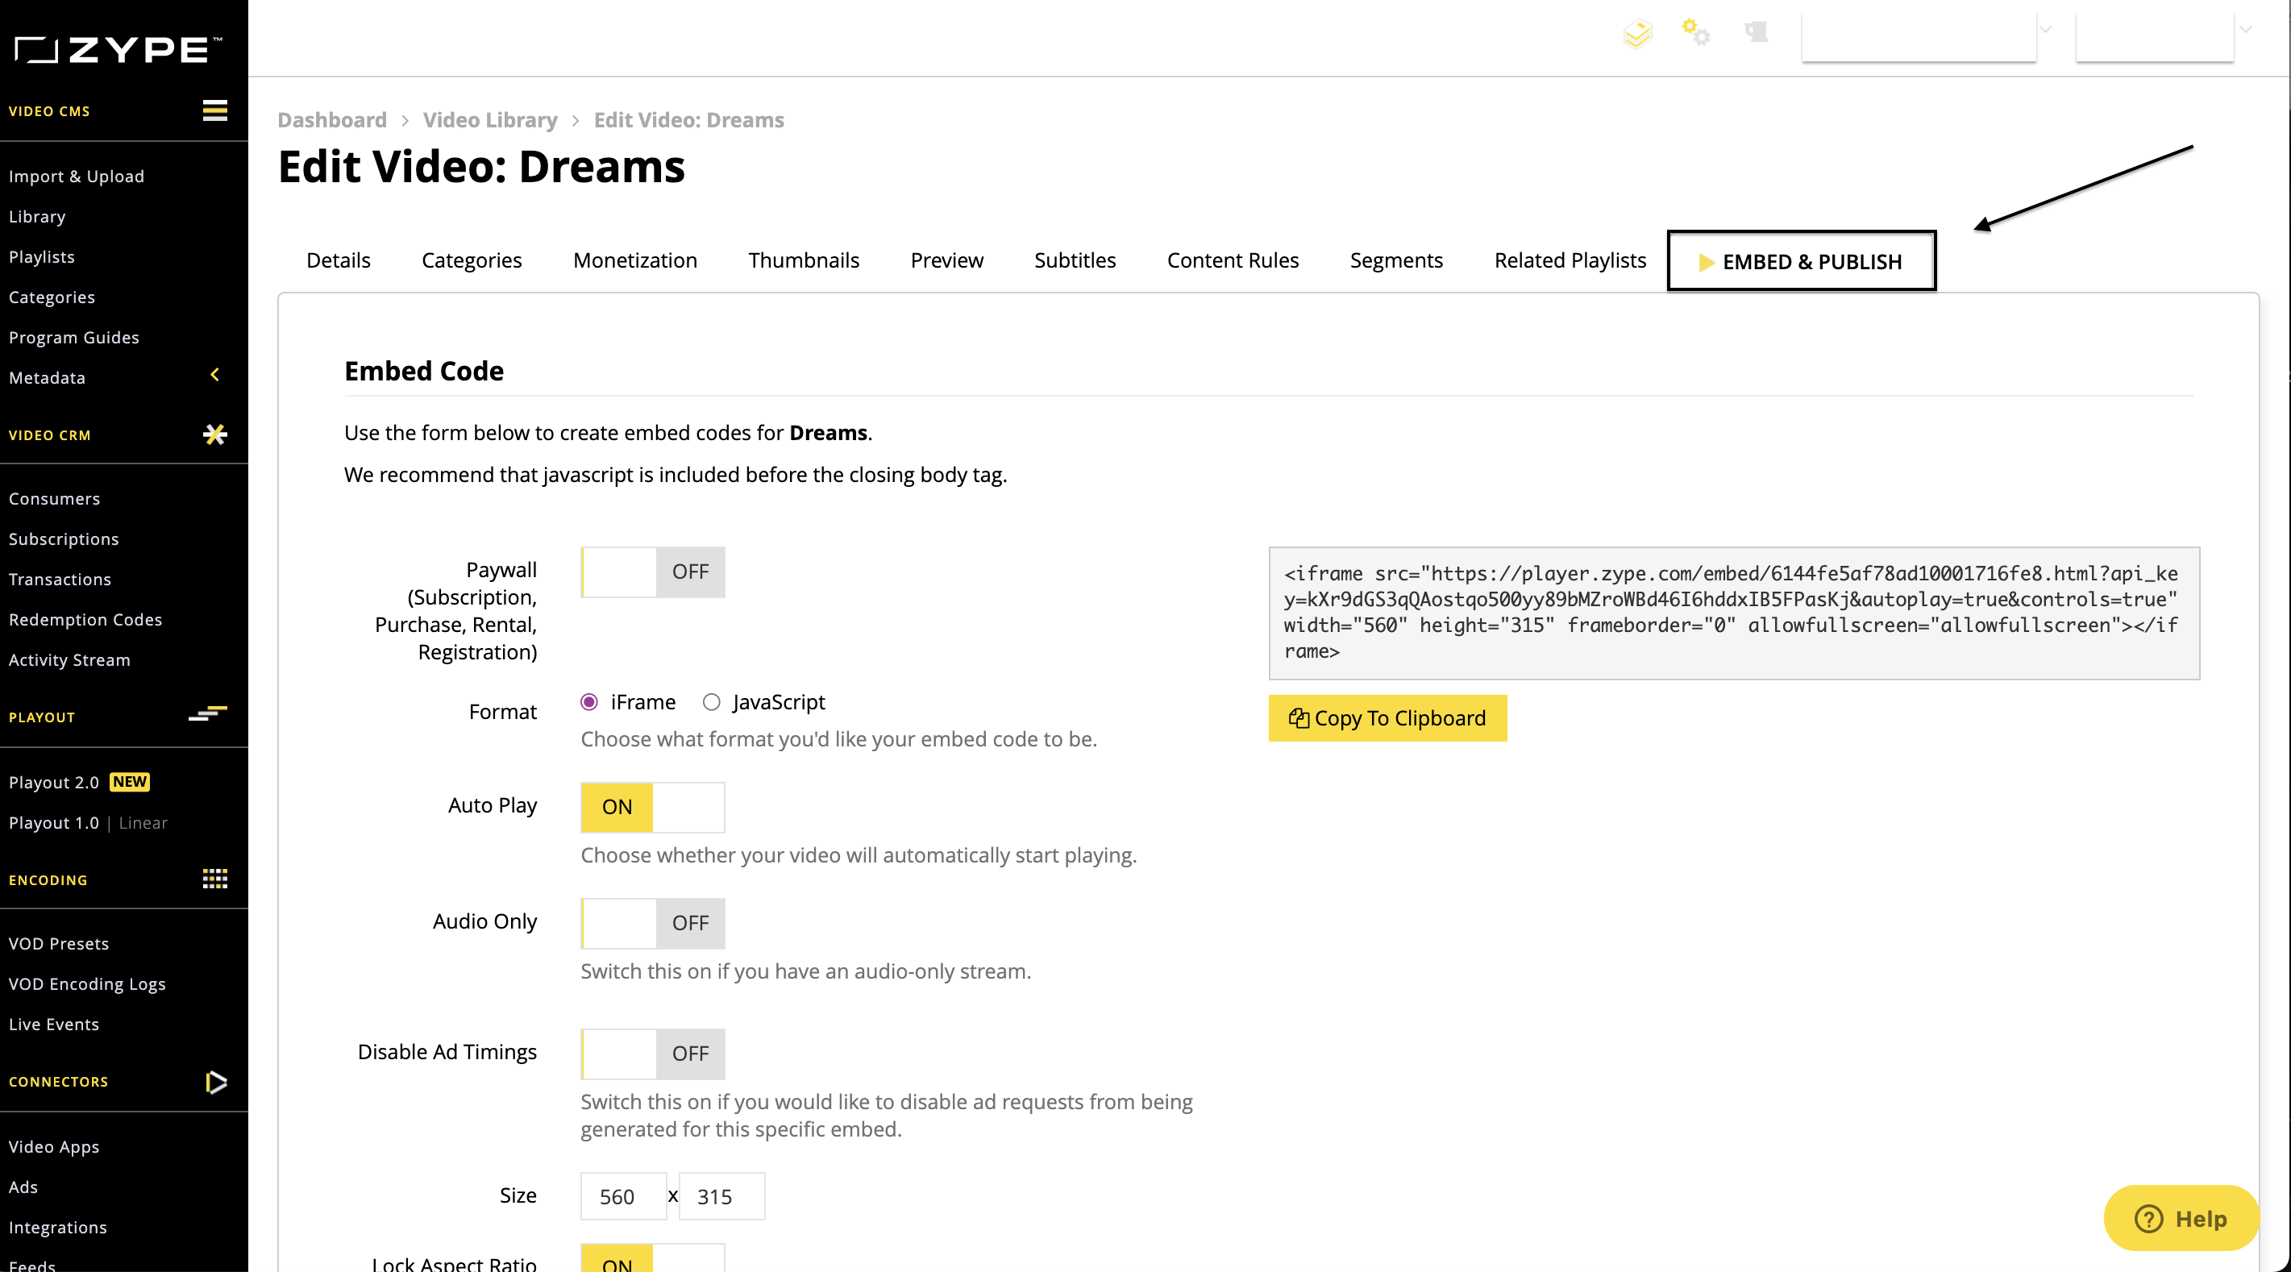Image resolution: width=2291 pixels, height=1272 pixels.
Task: Click the Video CMS hamburger icon
Action: pos(214,111)
